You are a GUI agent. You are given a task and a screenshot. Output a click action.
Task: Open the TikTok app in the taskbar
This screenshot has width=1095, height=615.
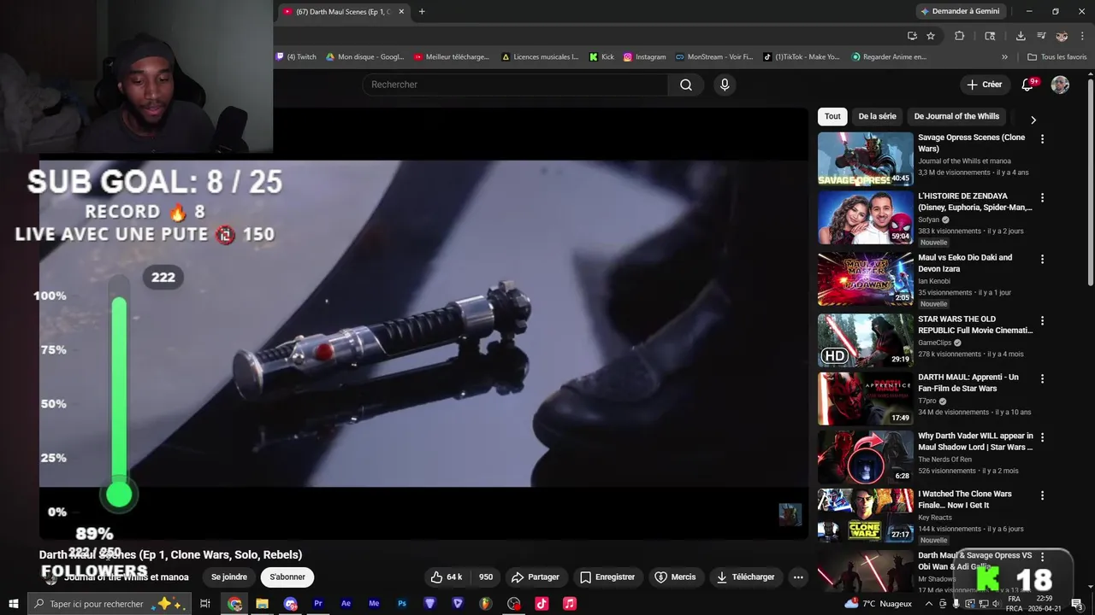click(542, 604)
